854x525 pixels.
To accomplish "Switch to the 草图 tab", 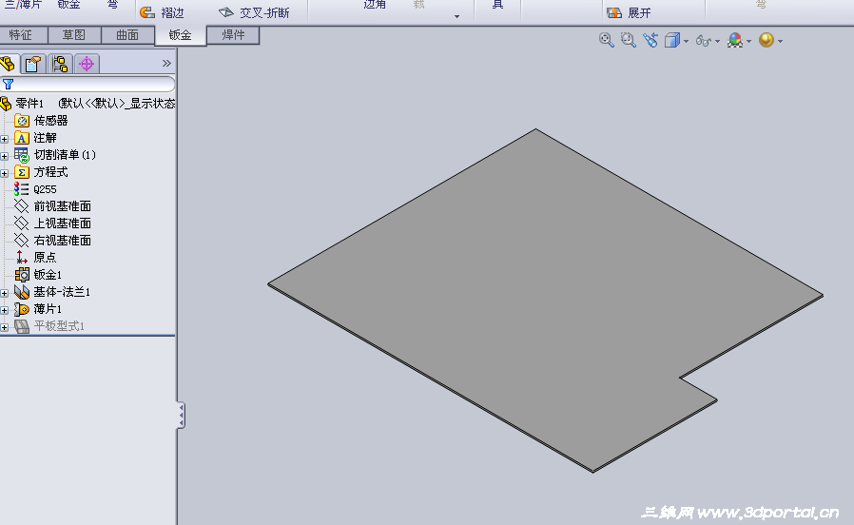I will pos(74,35).
